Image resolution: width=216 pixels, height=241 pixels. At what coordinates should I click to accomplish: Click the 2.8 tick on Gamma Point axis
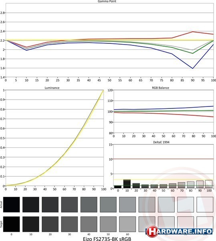coord(2,13)
